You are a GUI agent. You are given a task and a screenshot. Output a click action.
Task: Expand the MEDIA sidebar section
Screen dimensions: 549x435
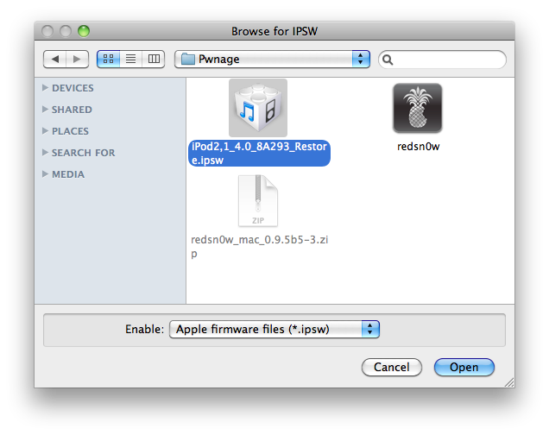pos(45,174)
